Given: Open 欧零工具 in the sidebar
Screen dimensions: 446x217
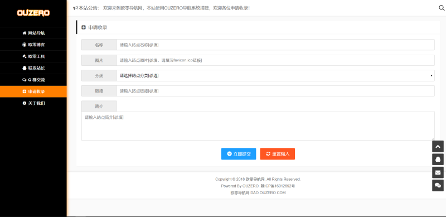Looking at the screenshot, I should tap(33, 56).
